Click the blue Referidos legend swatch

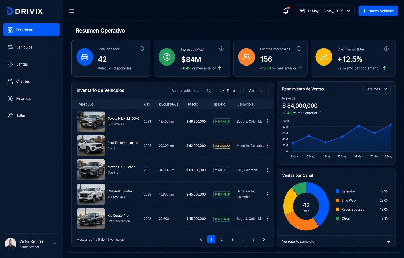coord(337,191)
